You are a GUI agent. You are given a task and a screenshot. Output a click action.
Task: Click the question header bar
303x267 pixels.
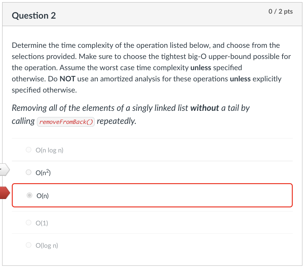(x=152, y=14)
